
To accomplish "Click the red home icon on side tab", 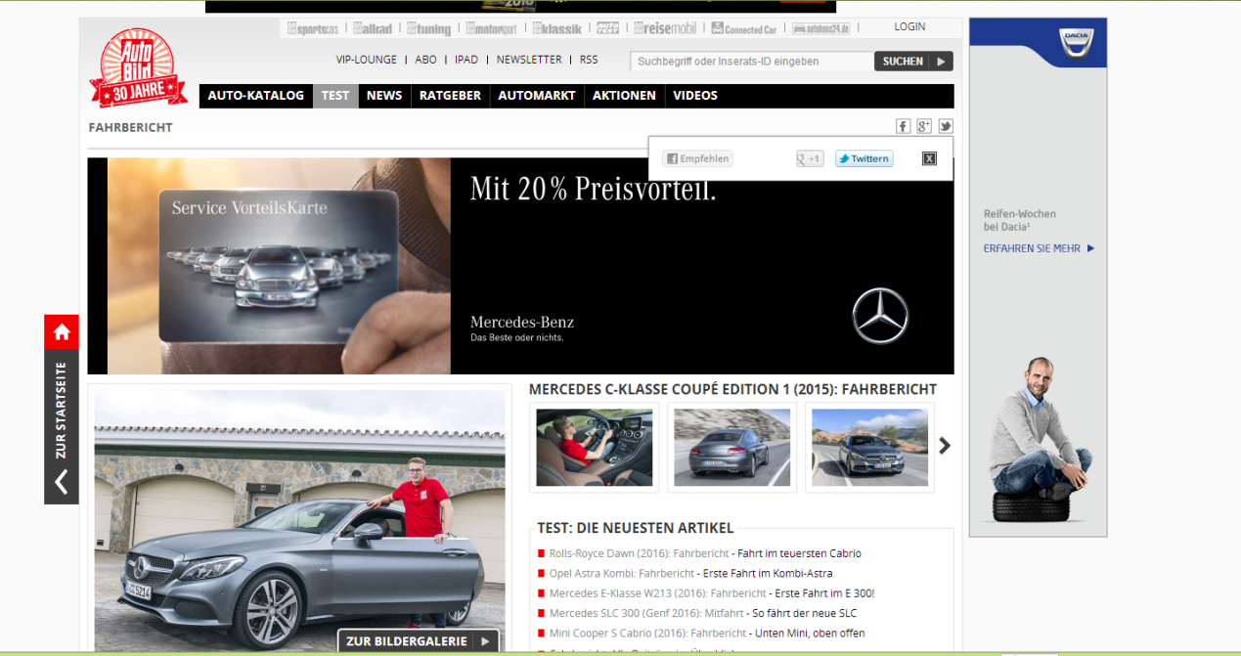I will pos(62,332).
